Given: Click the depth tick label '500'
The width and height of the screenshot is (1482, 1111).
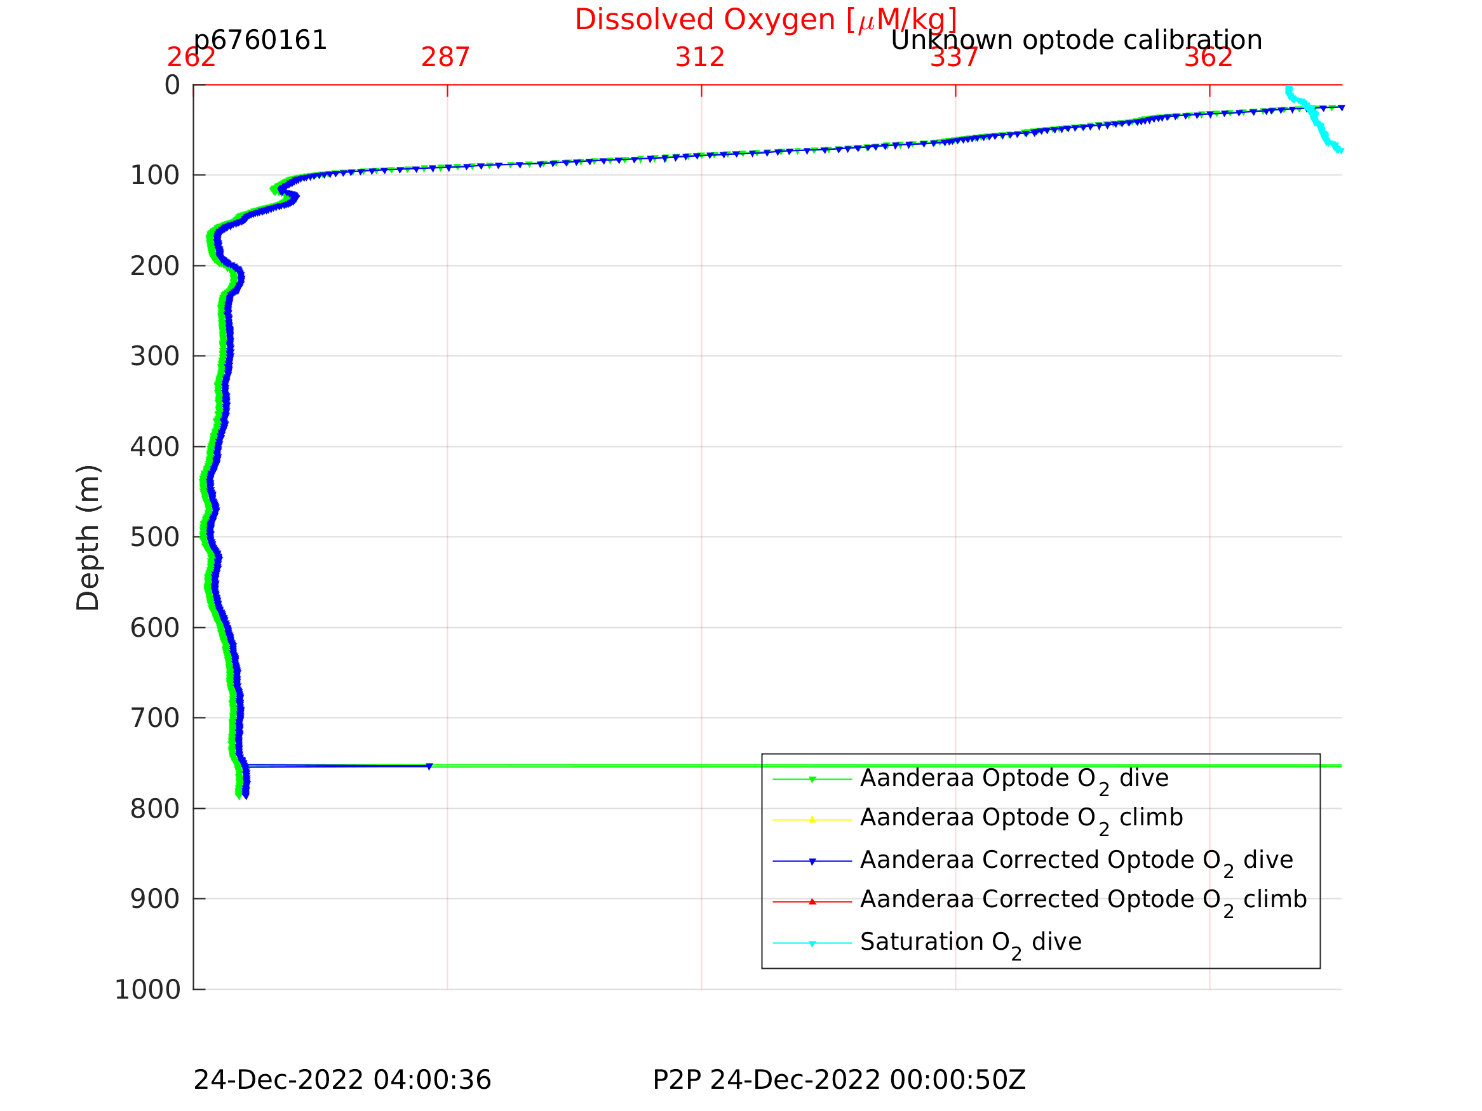Looking at the screenshot, I should coord(155,537).
